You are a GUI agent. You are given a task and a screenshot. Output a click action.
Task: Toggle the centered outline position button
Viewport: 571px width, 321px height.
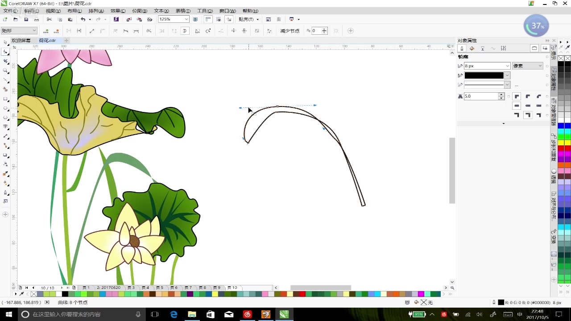[x=528, y=115]
